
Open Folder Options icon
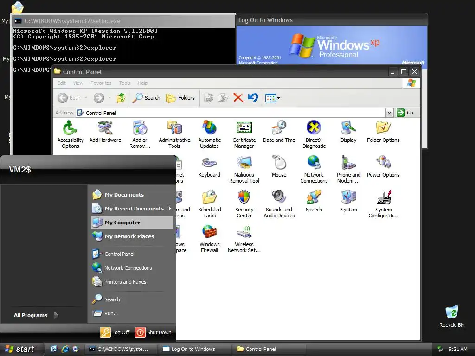383,132
